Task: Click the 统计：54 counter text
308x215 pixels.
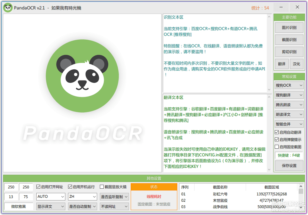Action: [260, 8]
